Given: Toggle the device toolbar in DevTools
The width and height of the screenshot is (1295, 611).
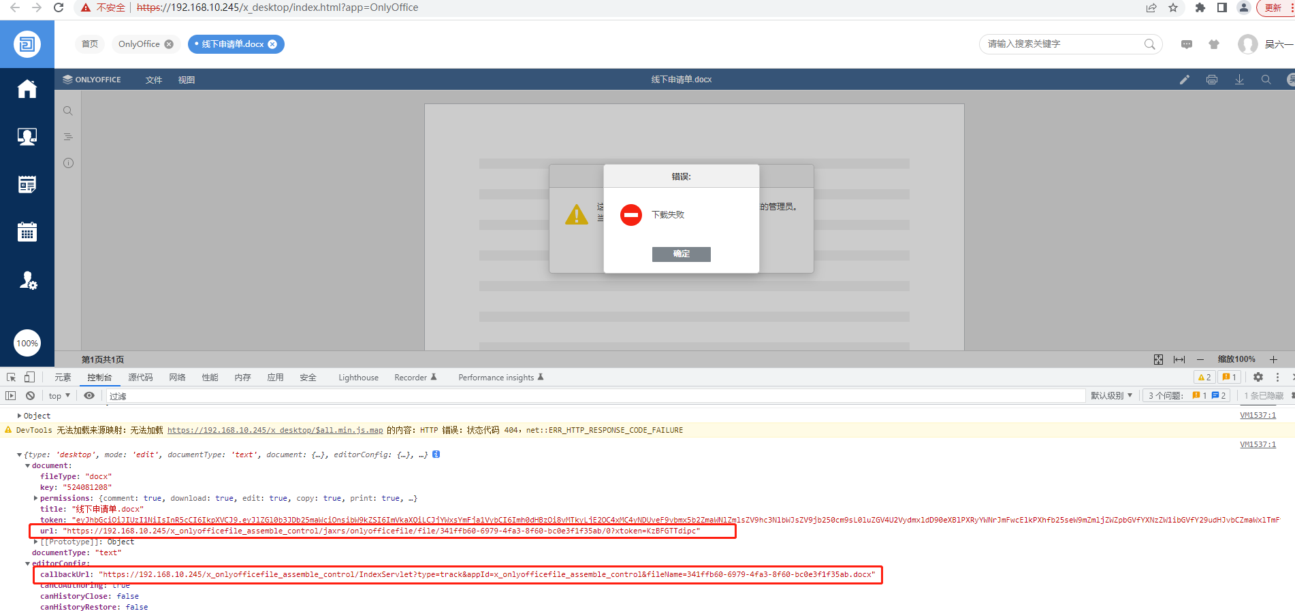Looking at the screenshot, I should [x=29, y=377].
